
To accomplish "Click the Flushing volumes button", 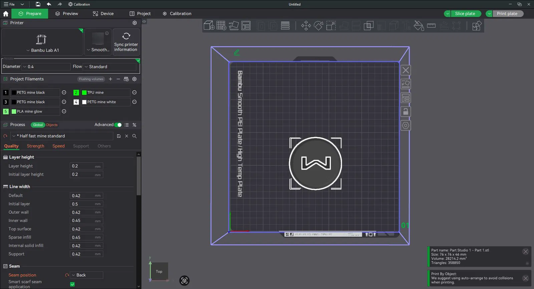I will [x=91, y=79].
